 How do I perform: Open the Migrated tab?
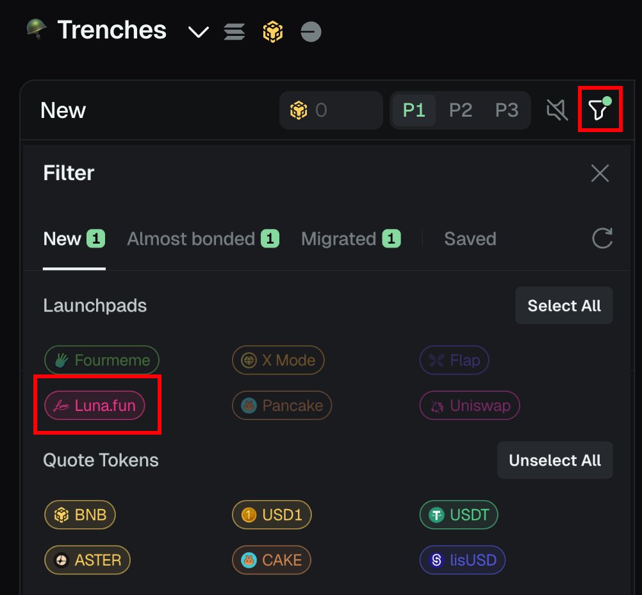350,239
